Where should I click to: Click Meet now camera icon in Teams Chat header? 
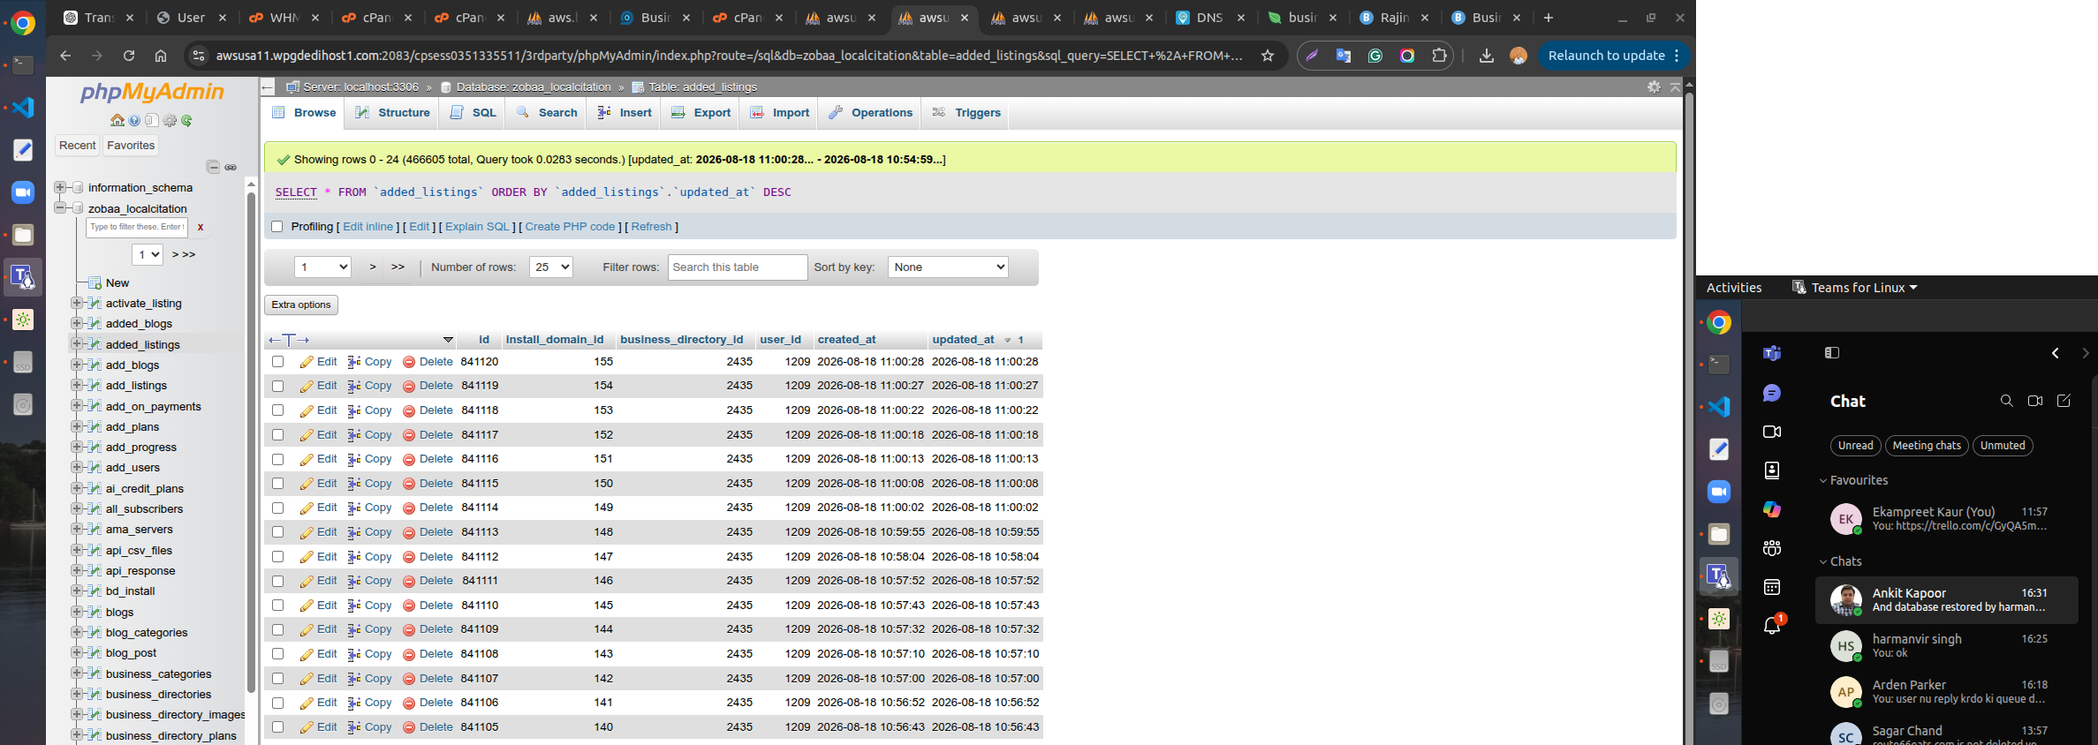[2035, 401]
